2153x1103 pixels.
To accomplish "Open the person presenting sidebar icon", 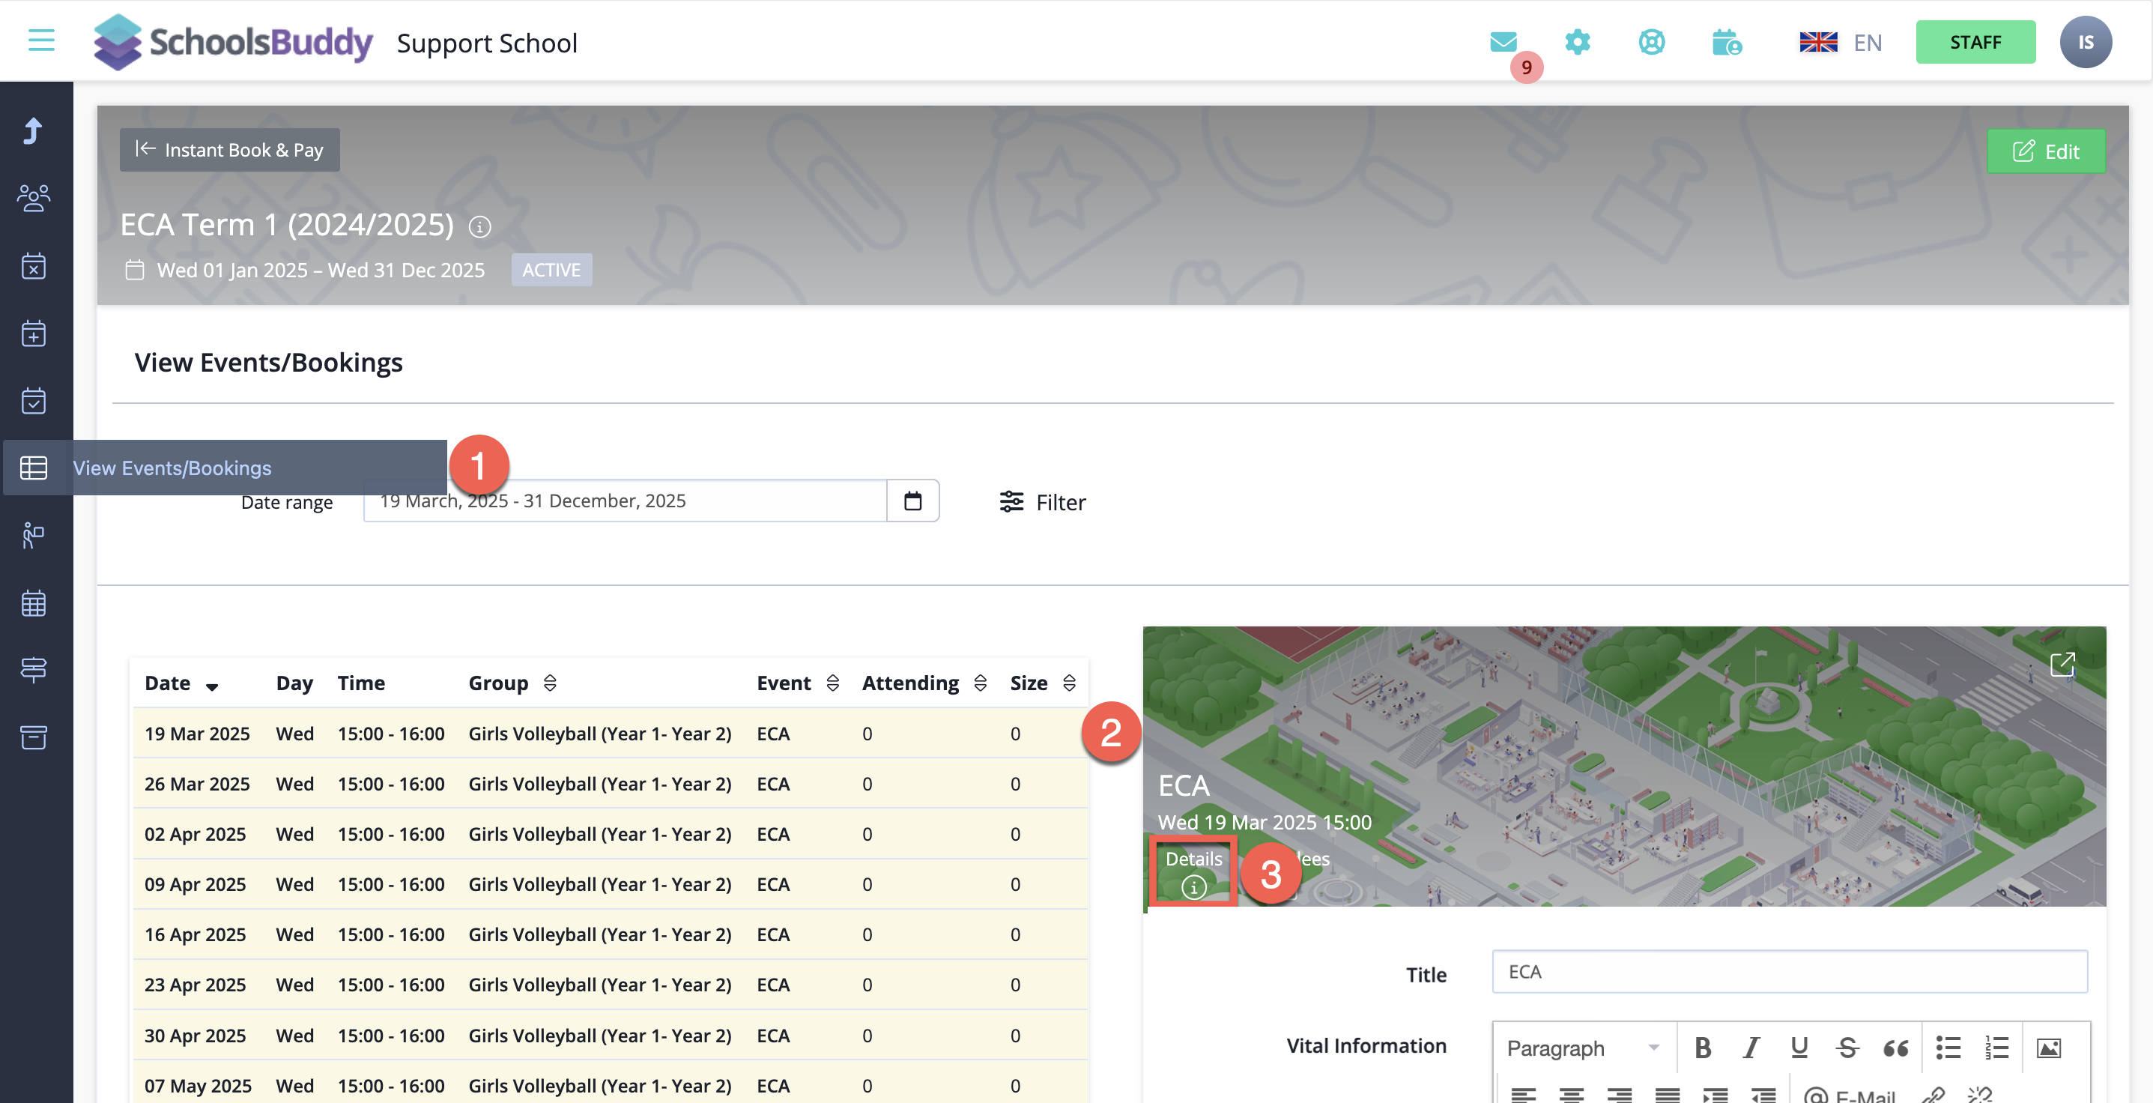I will coord(34,535).
